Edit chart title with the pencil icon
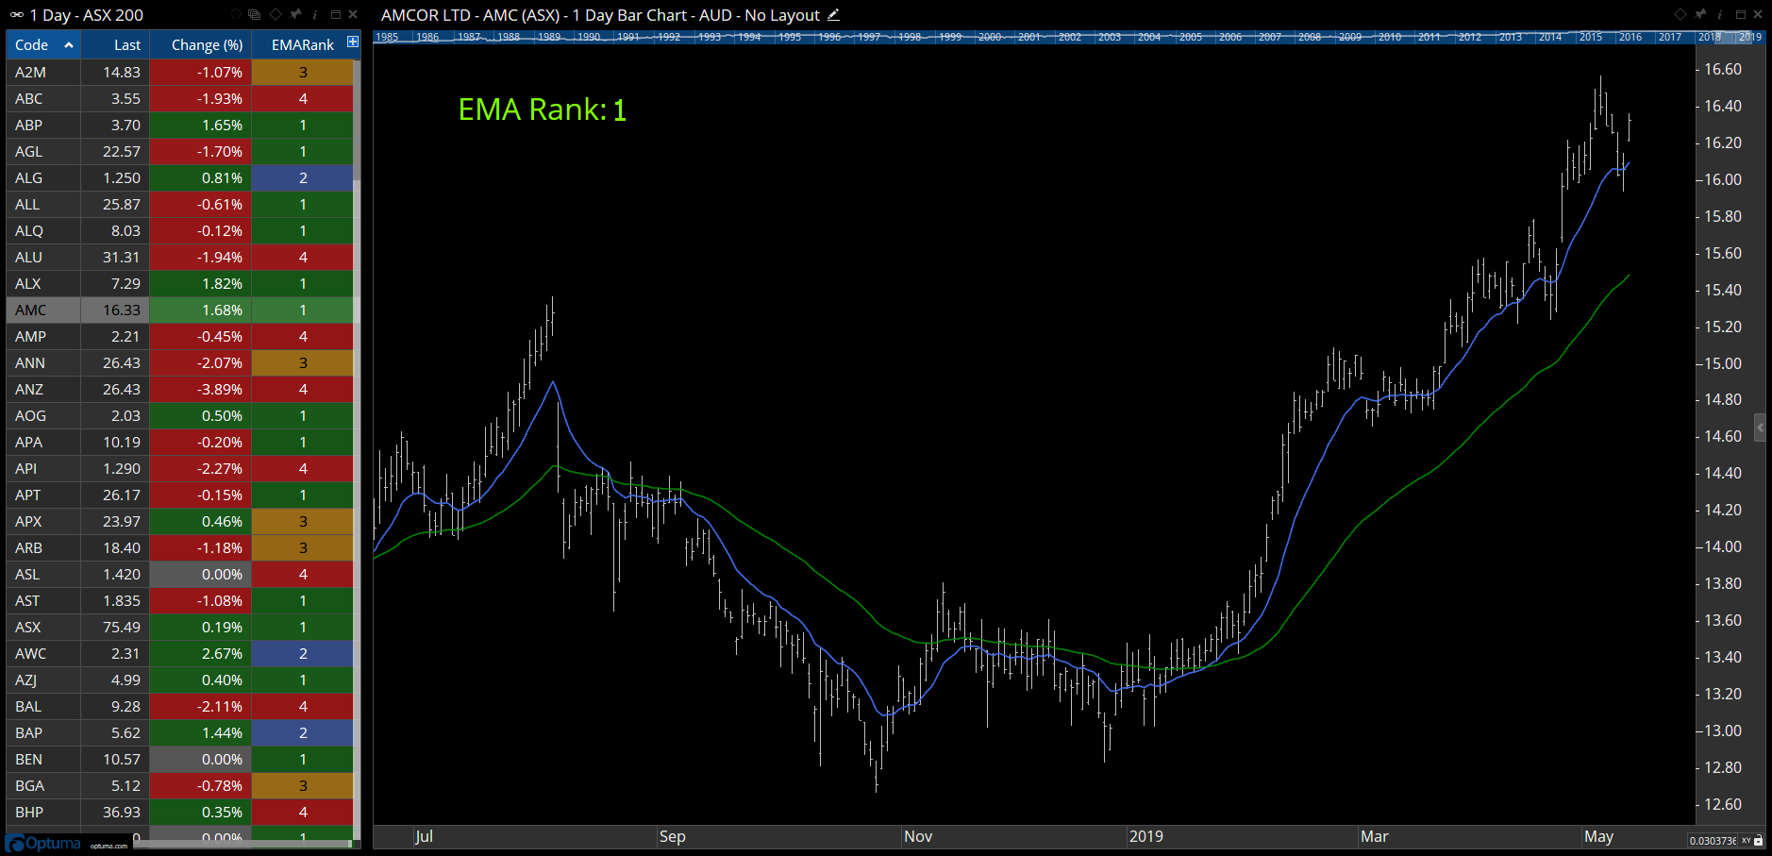Screen dimensions: 1772x856 (833, 15)
